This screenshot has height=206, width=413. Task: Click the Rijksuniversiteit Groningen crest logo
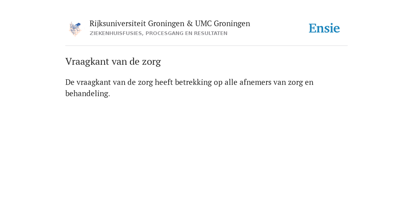(75, 29)
